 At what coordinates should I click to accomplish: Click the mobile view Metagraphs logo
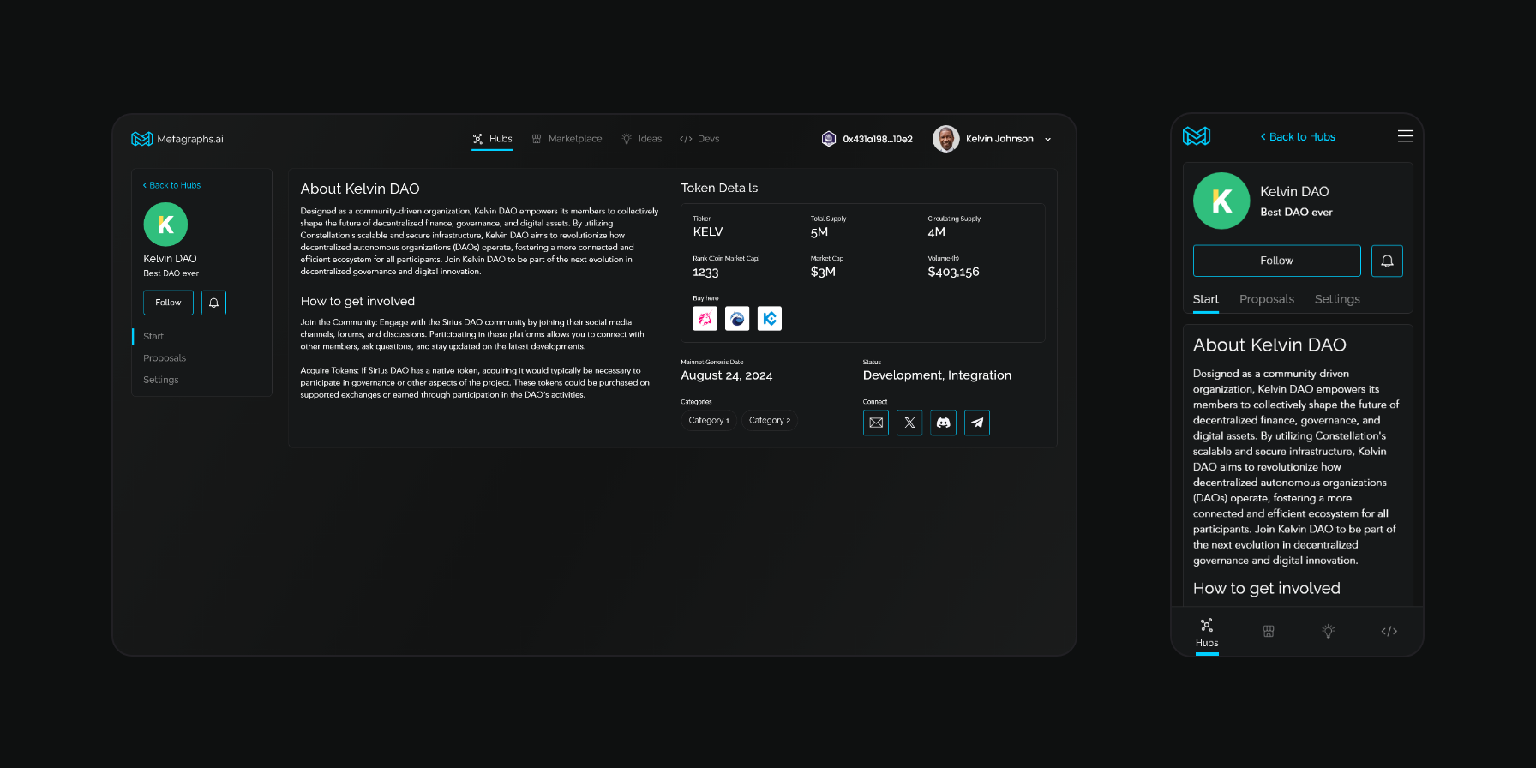point(1197,136)
